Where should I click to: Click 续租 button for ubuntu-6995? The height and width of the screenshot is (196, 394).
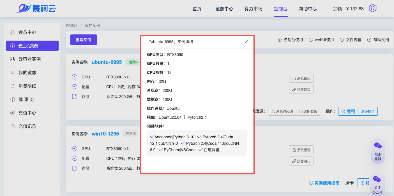pyautogui.click(x=348, y=111)
